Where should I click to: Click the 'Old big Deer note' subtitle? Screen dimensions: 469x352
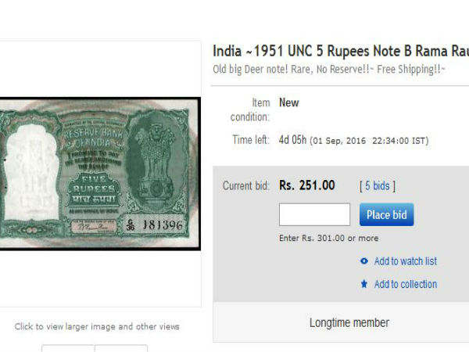329,69
